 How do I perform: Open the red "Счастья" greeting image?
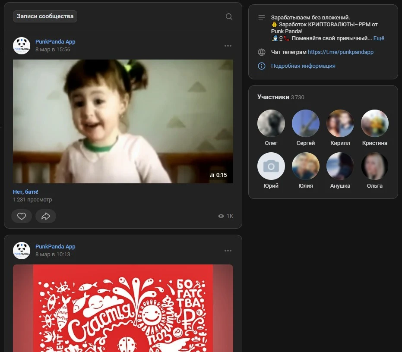123,308
